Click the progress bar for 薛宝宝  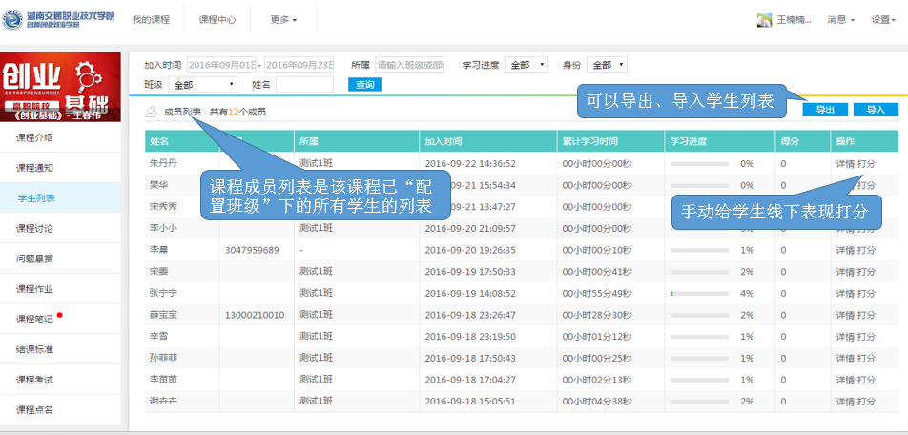[x=700, y=315]
